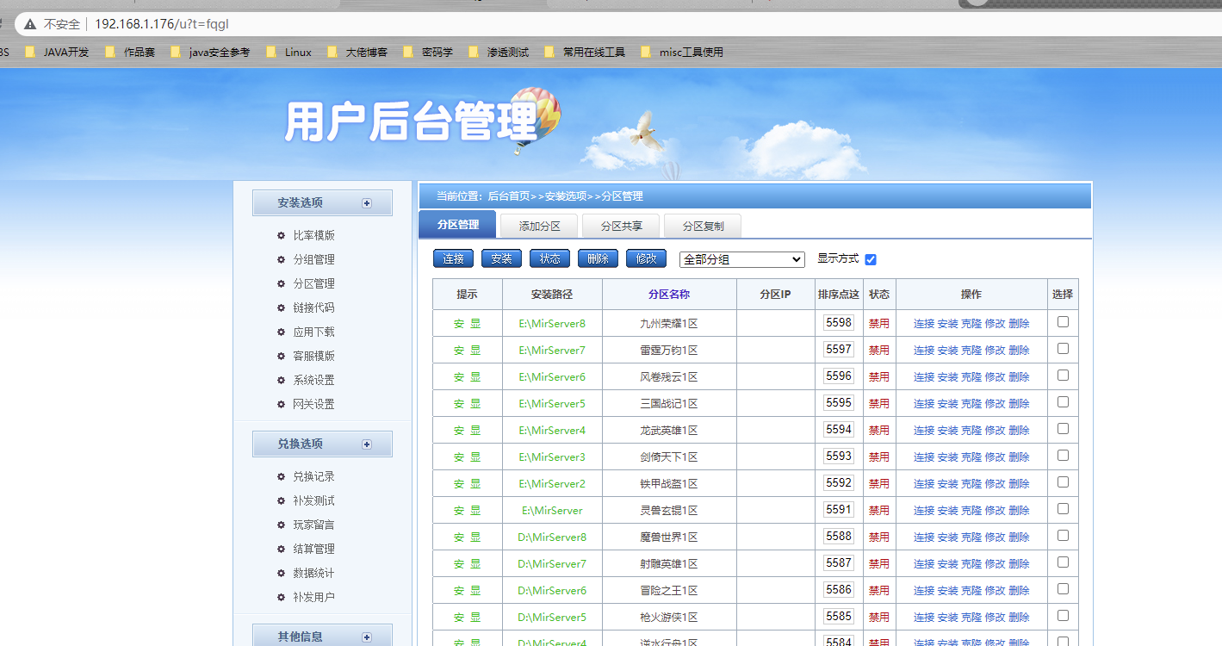Screen dimensions: 1222x646
Task: Click install path E:\MirServer8
Action: coord(552,324)
